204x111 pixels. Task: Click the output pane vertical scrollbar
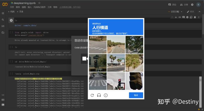point(200,92)
